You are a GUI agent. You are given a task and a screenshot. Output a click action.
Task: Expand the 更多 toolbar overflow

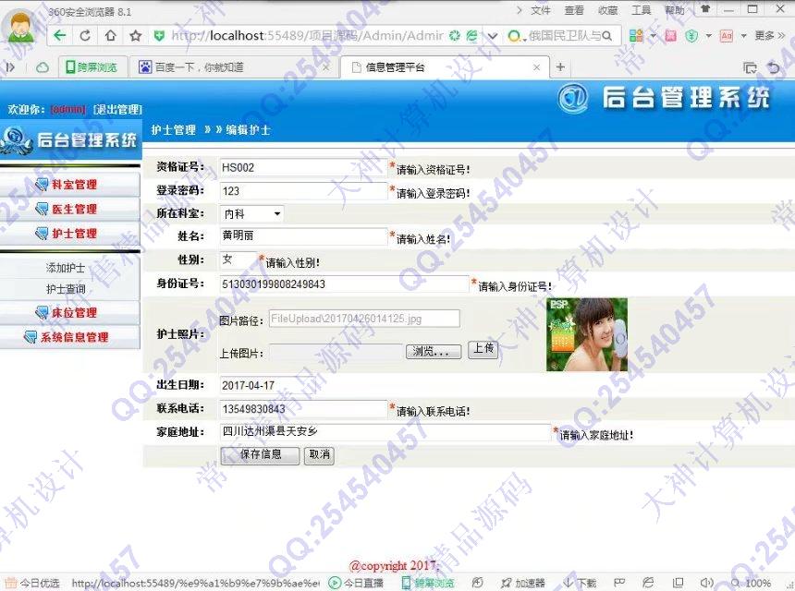pos(769,35)
